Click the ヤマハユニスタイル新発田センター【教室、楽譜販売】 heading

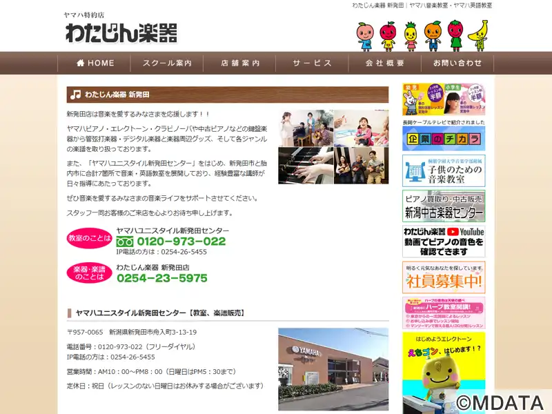click(161, 313)
